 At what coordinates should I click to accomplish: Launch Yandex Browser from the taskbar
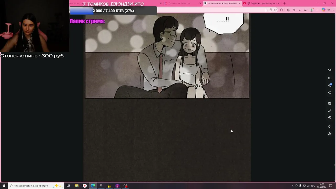(85, 186)
